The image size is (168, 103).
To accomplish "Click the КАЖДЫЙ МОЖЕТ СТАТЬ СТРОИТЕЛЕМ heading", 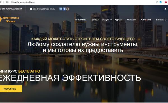I will (x=83, y=39).
